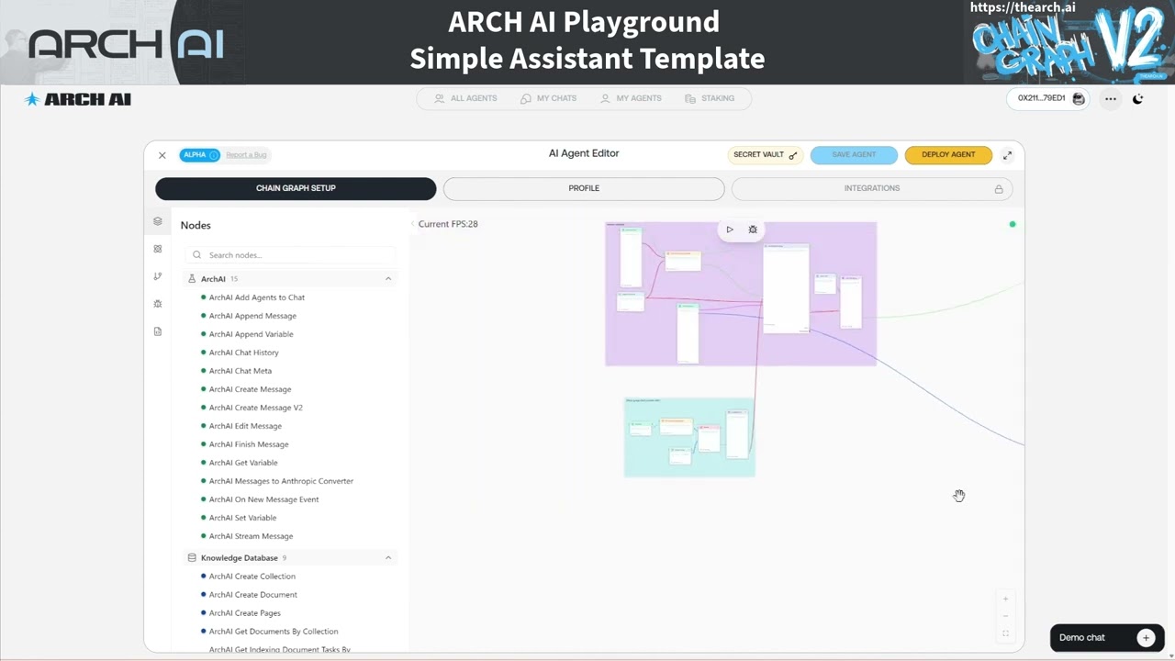Open the bug icon in left sidebar
1175x661 pixels.
click(158, 304)
